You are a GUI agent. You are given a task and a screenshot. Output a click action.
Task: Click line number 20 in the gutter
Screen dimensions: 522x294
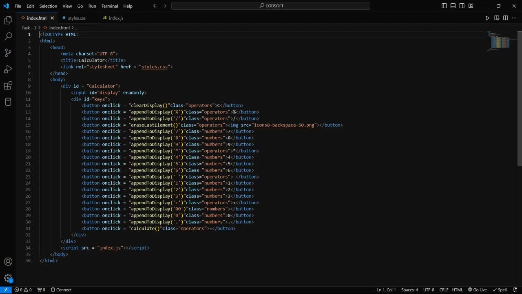click(28, 157)
